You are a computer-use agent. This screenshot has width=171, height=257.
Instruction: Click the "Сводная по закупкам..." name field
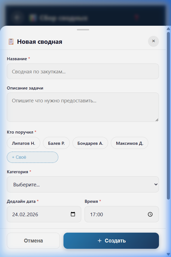pos(83,71)
